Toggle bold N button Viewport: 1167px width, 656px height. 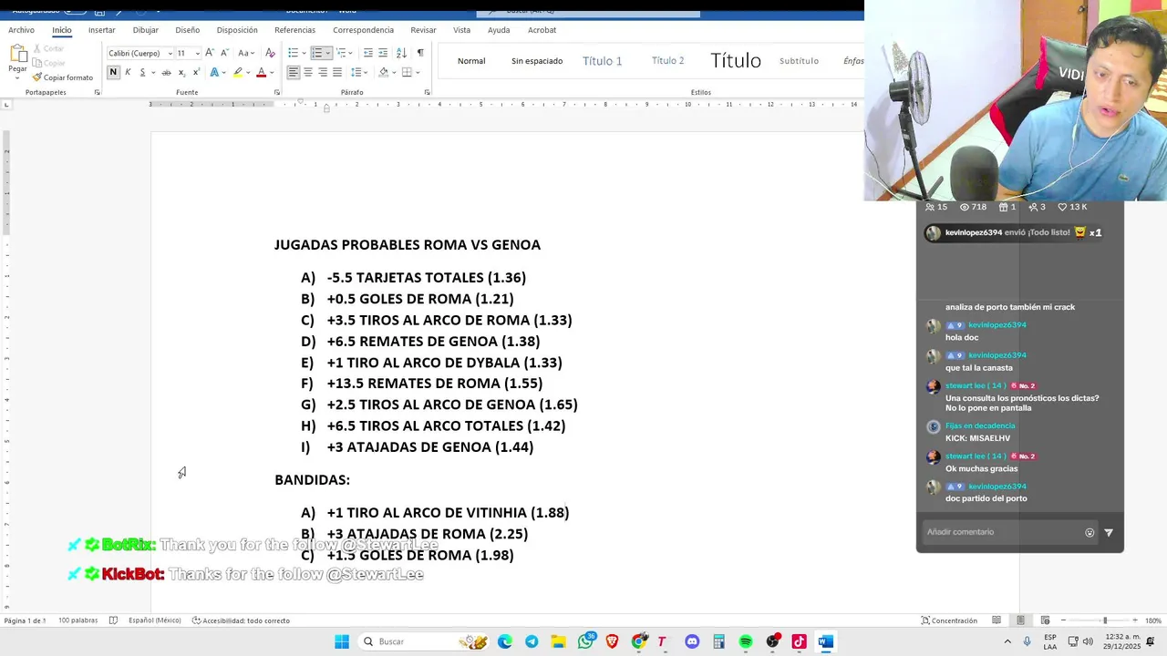(113, 72)
